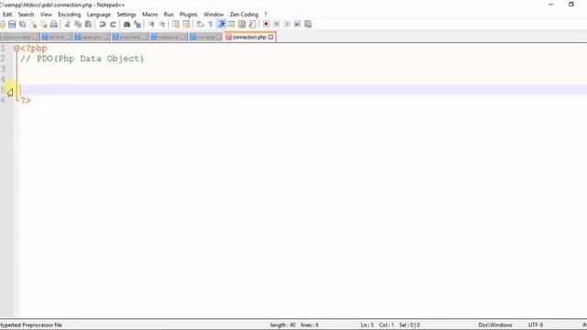
Task: Open the Search menu
Action: [27, 15]
